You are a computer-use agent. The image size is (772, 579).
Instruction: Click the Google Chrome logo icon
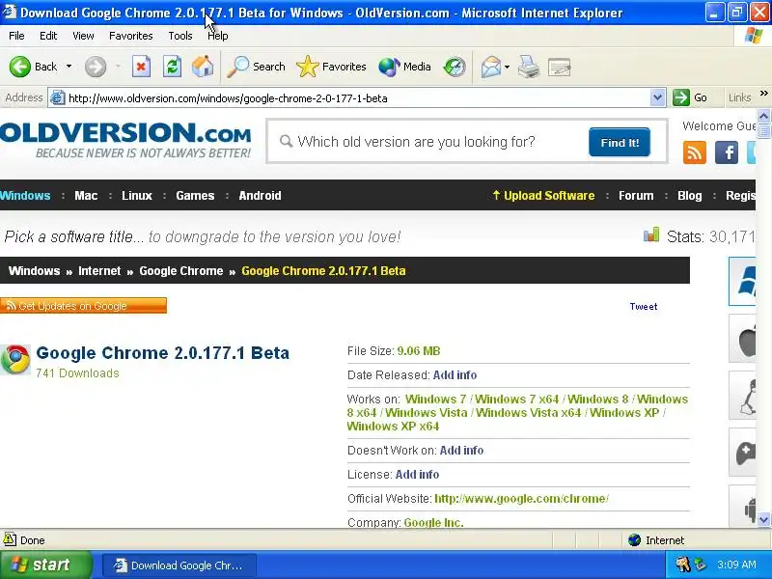coord(15,359)
